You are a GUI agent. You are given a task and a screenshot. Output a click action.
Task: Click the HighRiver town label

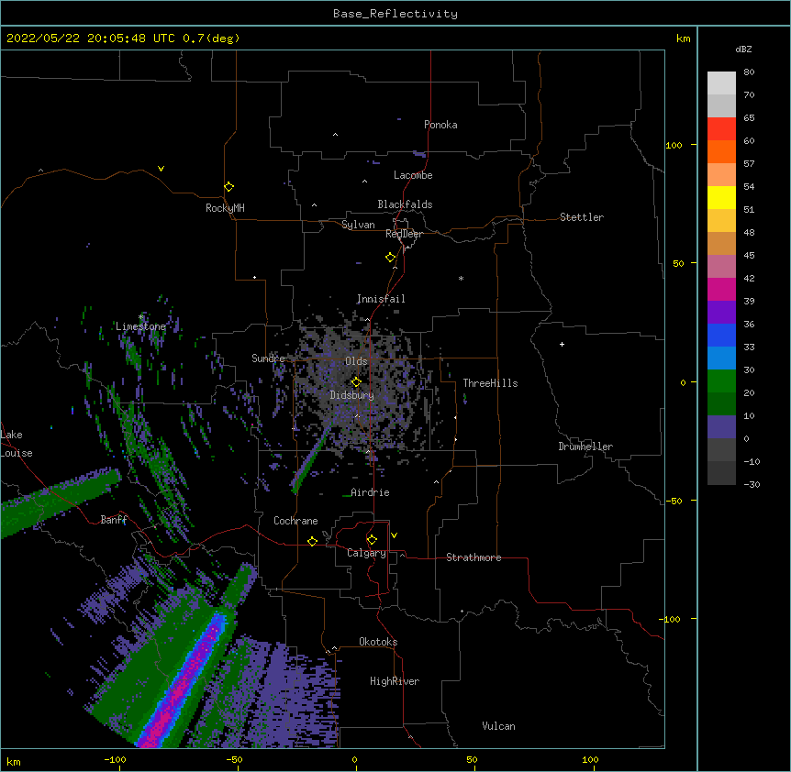pos(395,681)
